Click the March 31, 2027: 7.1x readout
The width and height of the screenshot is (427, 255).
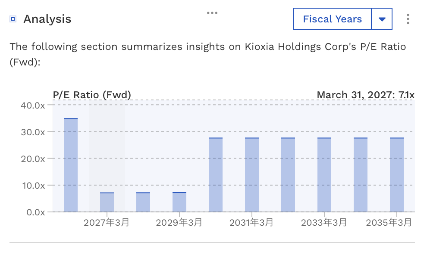click(365, 95)
